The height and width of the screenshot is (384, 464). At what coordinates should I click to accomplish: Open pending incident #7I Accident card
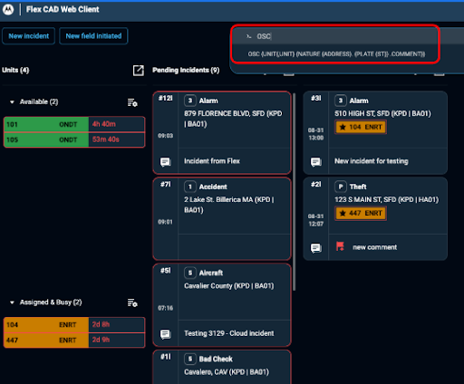pos(222,219)
